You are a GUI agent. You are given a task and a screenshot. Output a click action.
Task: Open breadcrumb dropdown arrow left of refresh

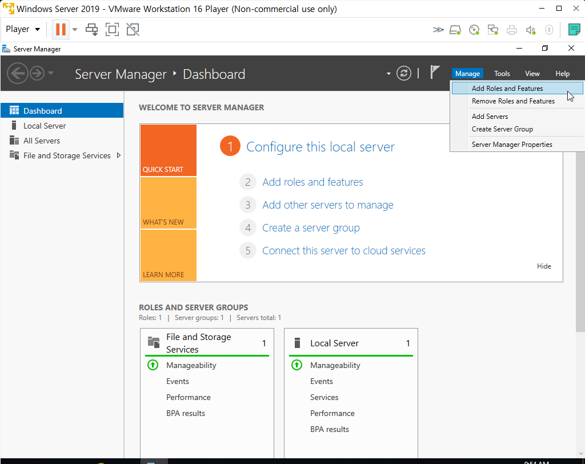point(388,74)
